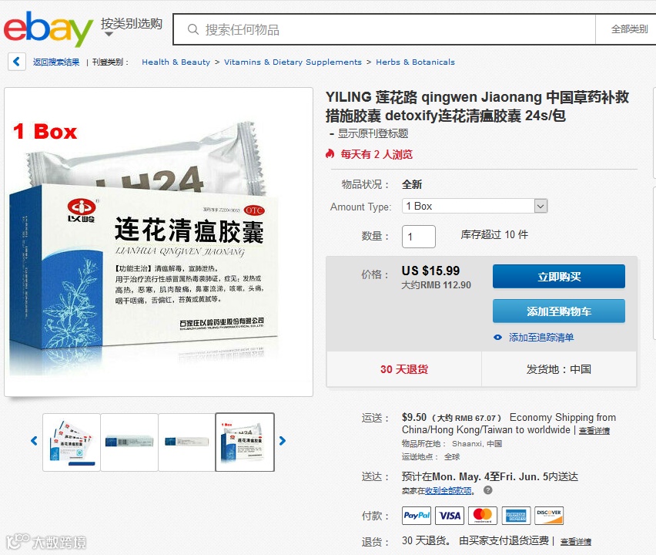
Task: Open Health & Beauty breadcrumb
Action: click(x=176, y=62)
